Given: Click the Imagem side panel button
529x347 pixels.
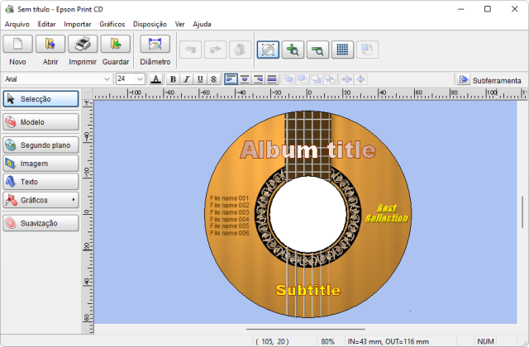Looking at the screenshot, I should [x=41, y=164].
